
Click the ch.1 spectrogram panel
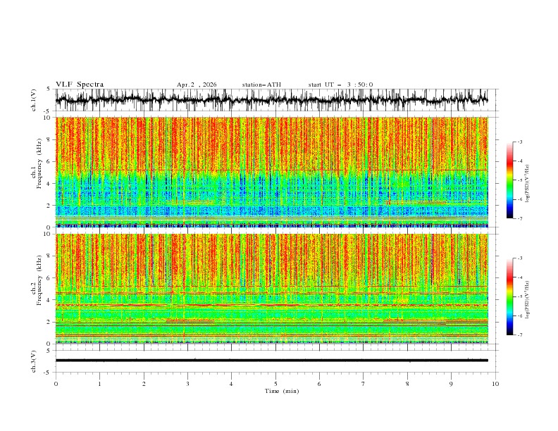coord(271,172)
